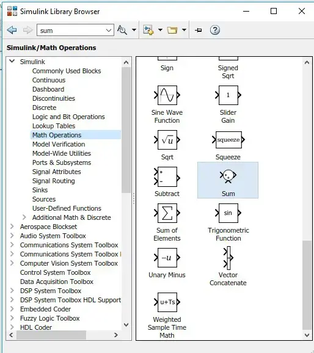314x353 pixels.
Task: Select the Trigonometric Function block
Action: [x=228, y=213]
